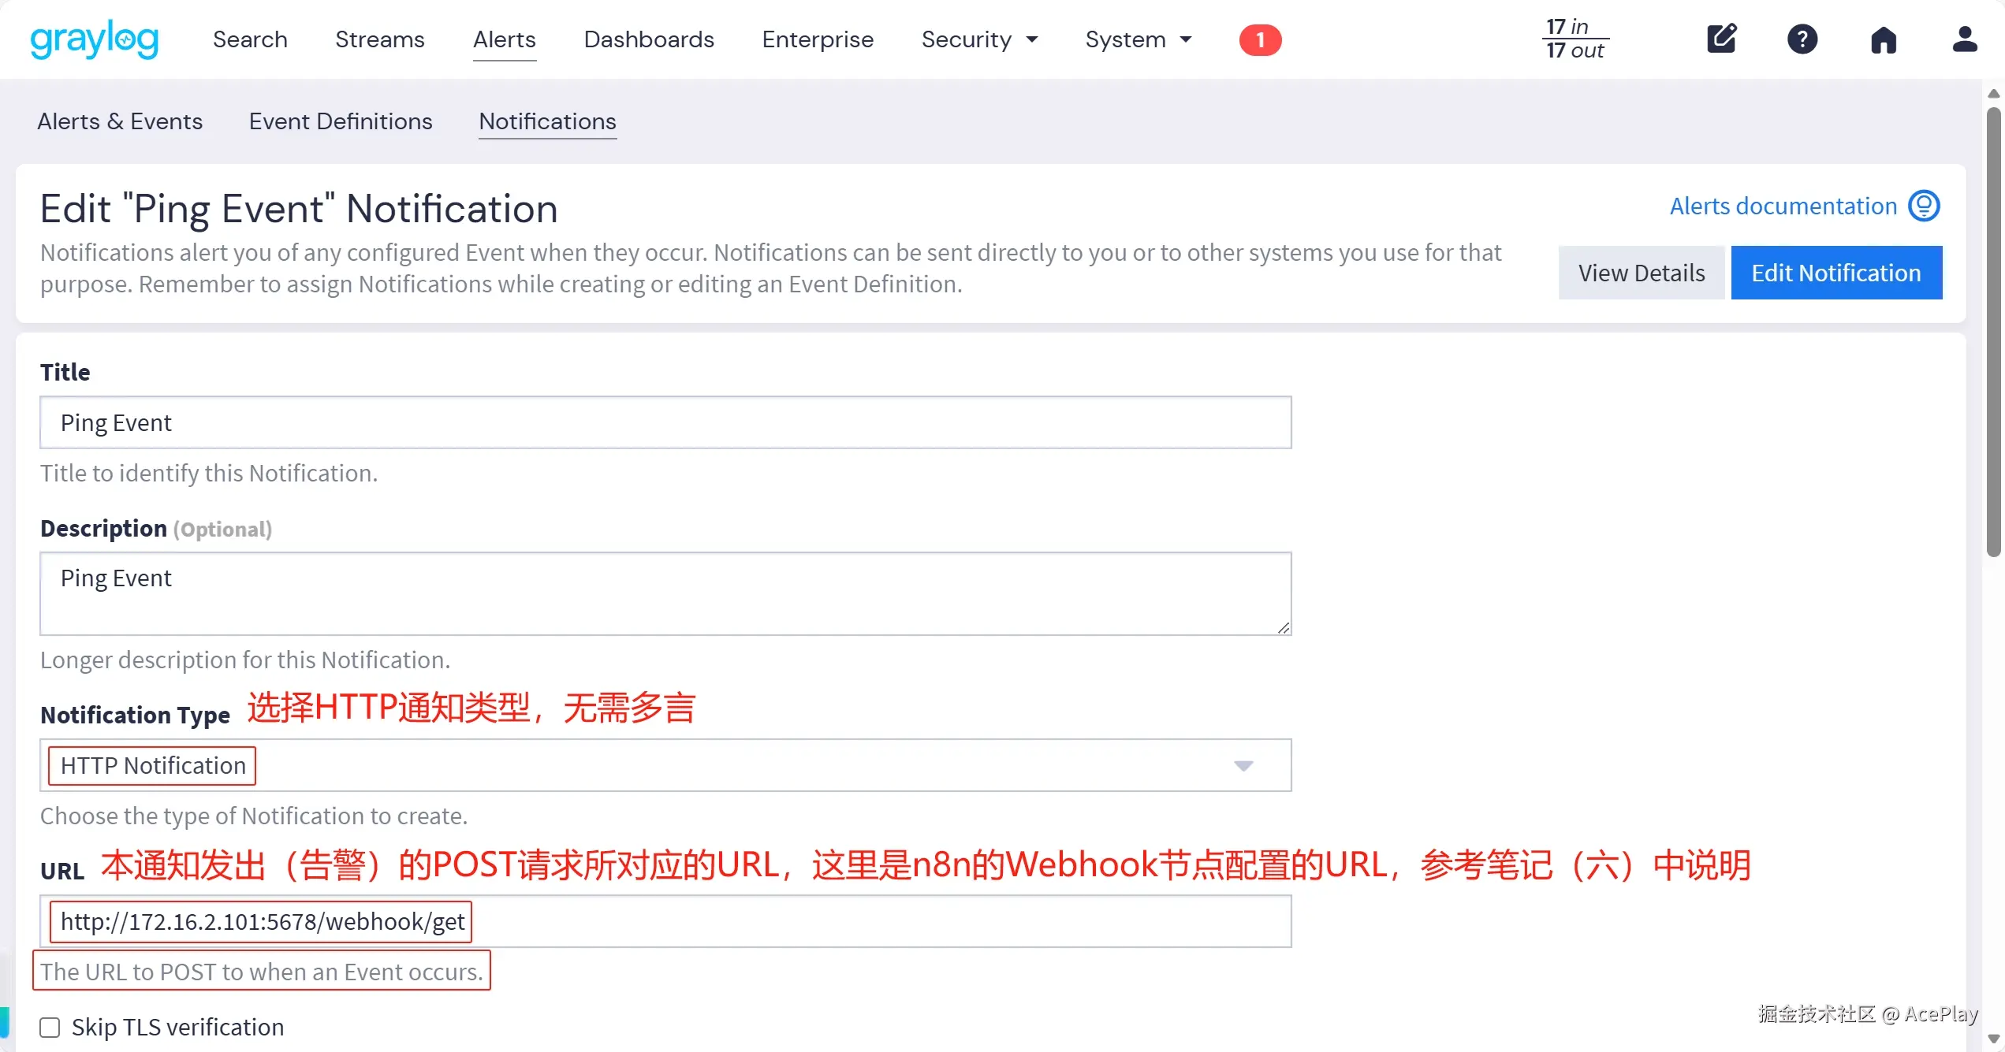The height and width of the screenshot is (1052, 2005).
Task: Click the home icon in header
Action: [x=1884, y=39]
